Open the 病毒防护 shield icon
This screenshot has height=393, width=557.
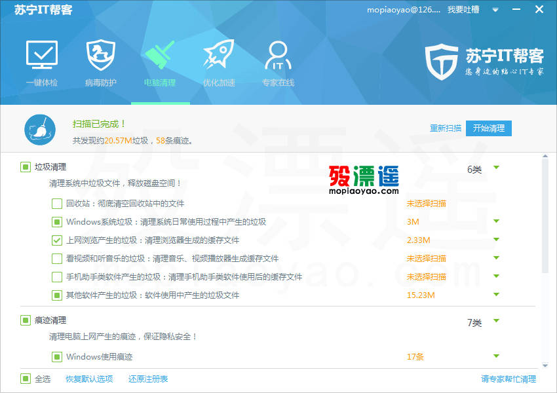tap(101, 54)
